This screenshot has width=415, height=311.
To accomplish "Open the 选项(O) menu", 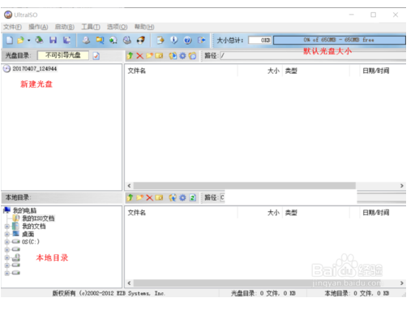I will coord(117,27).
